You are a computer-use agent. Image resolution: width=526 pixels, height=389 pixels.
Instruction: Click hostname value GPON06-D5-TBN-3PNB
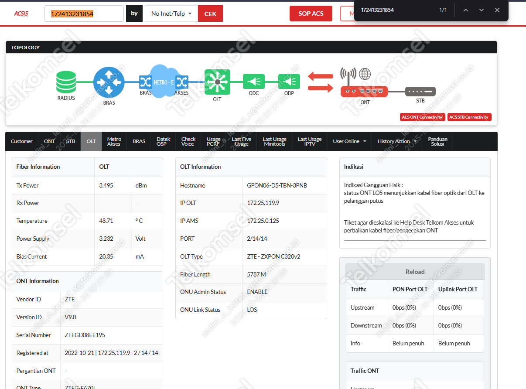[x=277, y=185]
